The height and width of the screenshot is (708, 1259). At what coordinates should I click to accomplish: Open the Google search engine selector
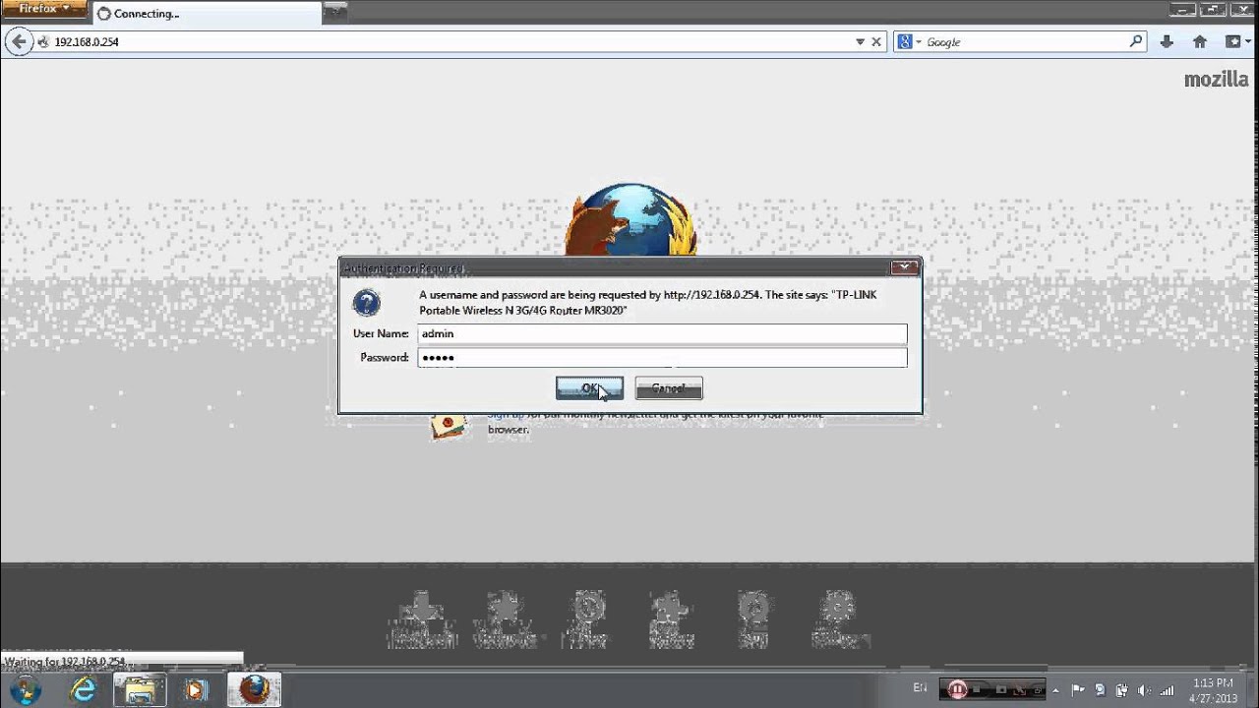909,42
